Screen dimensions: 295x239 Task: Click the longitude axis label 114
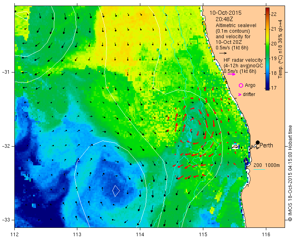click(x=140, y=235)
